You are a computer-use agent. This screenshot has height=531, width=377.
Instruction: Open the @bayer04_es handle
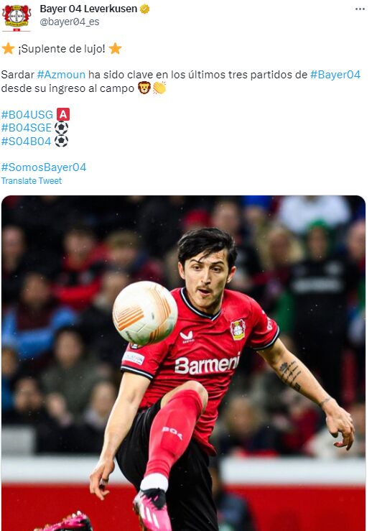70,22
